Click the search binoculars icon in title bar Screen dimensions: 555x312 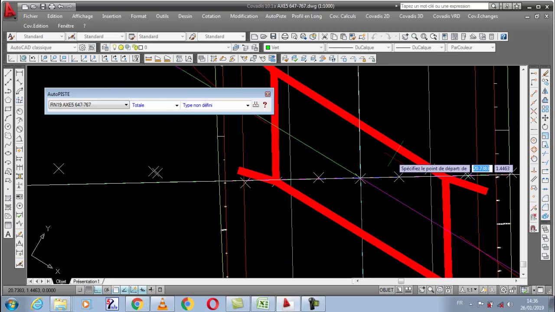(x=494, y=6)
